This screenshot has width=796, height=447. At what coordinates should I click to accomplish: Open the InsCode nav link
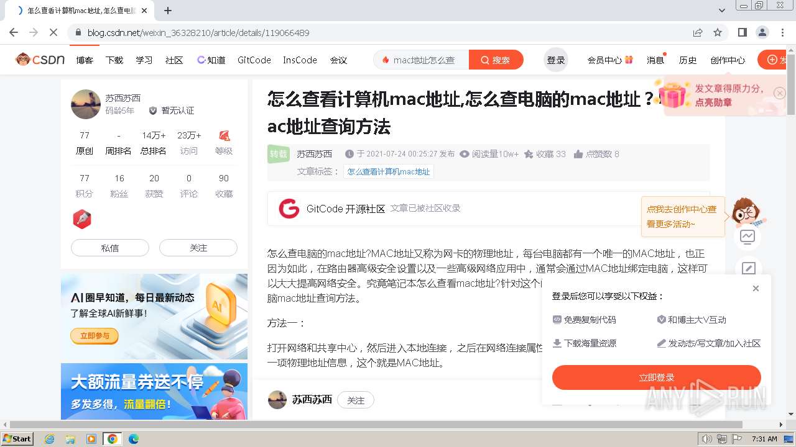[x=300, y=60]
